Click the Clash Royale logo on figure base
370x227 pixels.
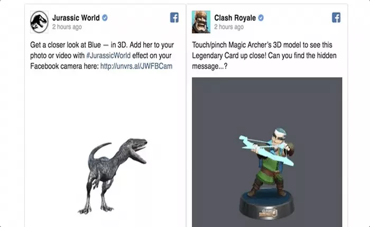click(268, 212)
